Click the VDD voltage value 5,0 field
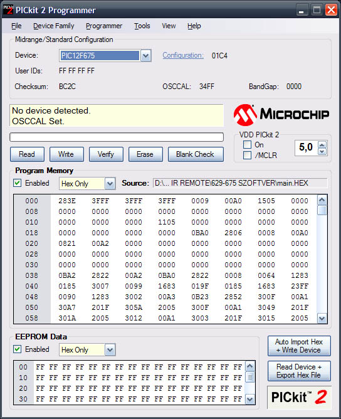Image resolution: width=341 pixels, height=419 pixels. coord(306,147)
